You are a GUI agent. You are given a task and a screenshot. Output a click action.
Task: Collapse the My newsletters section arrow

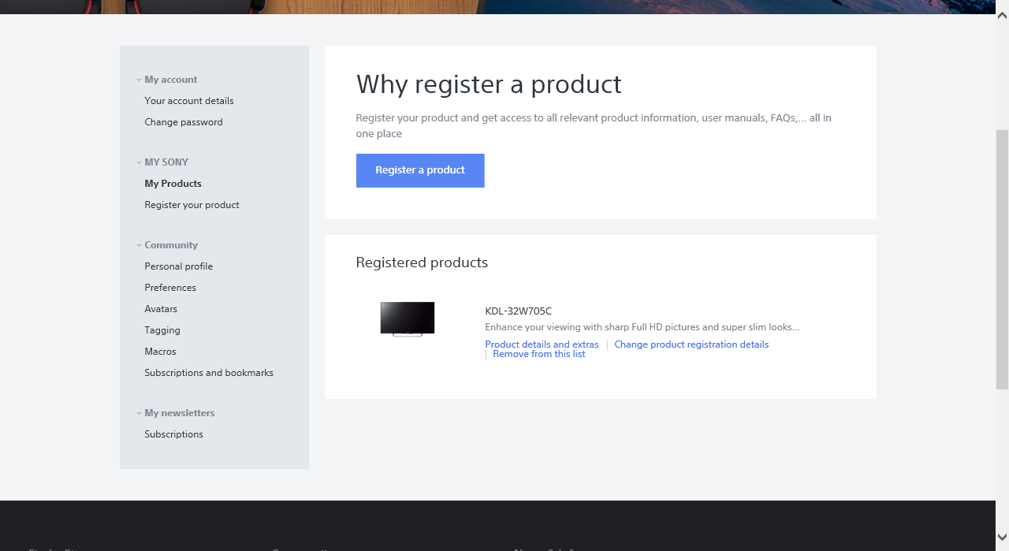(x=139, y=413)
